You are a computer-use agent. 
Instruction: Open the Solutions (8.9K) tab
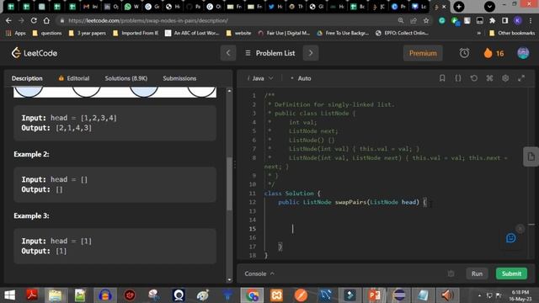tap(126, 78)
